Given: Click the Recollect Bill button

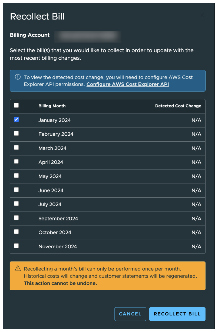Looking at the screenshot, I should [177, 314].
